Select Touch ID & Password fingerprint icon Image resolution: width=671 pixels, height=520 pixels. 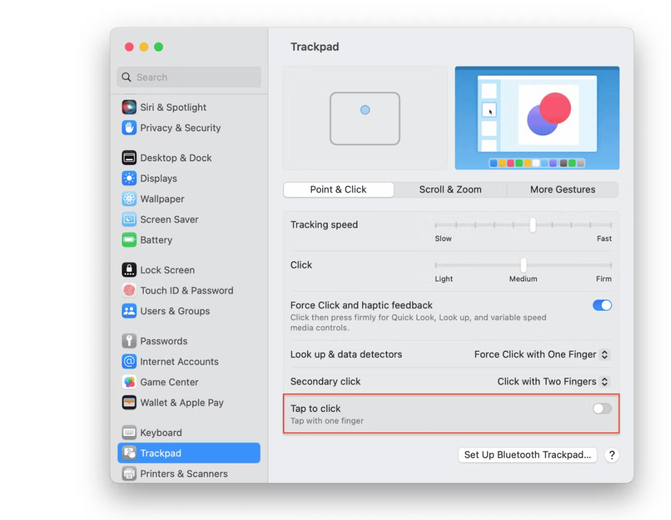pyautogui.click(x=129, y=290)
